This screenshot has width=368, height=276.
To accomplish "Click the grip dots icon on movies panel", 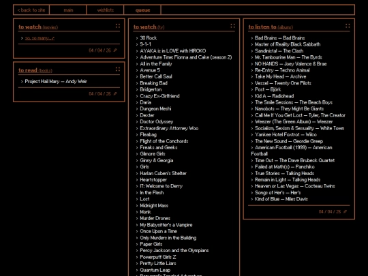I will [118, 26].
